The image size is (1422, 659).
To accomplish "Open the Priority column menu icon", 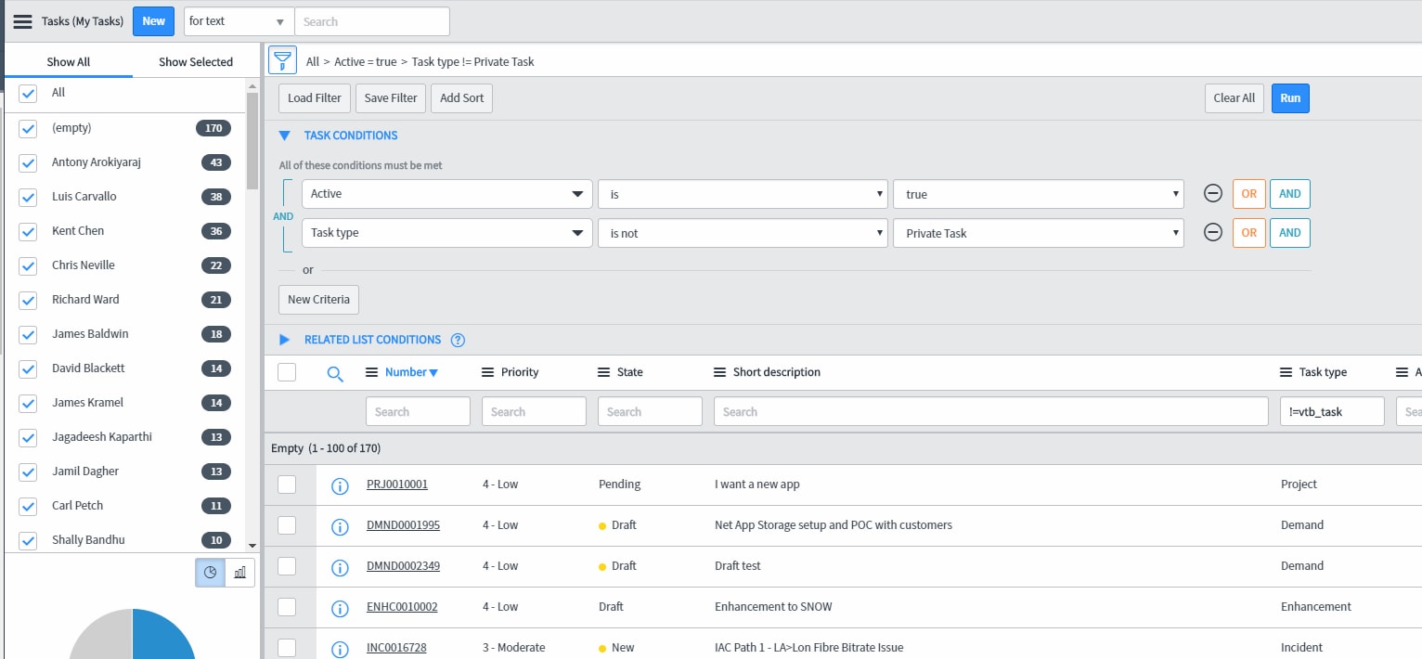I will click(487, 372).
